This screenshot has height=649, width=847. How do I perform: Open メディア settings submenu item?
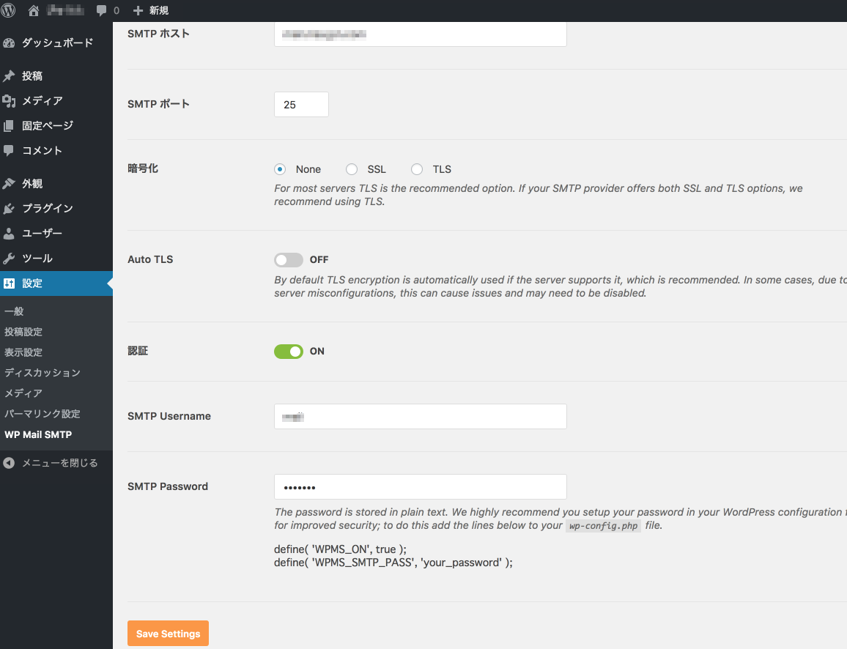23,393
